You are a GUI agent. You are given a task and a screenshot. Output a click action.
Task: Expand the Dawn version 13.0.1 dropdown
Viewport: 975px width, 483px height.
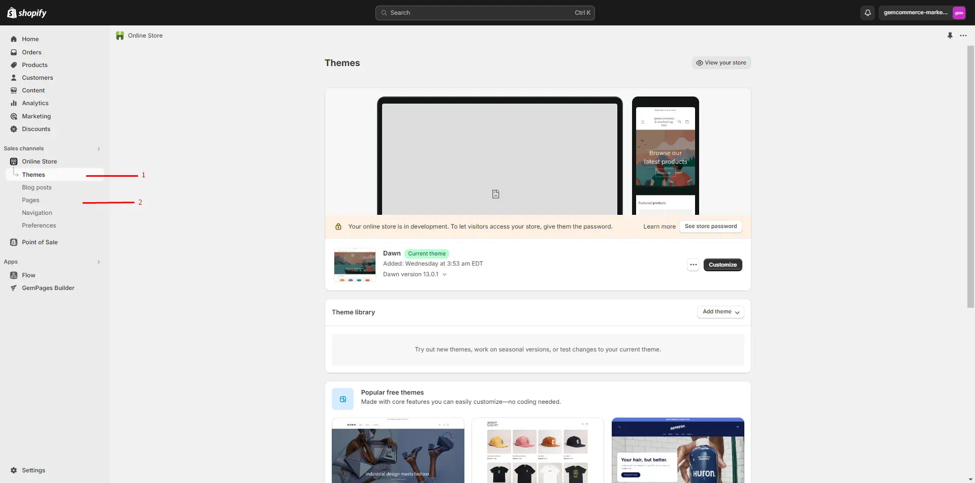point(445,274)
